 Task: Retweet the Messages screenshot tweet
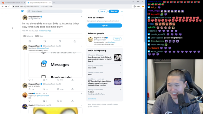[x=44, y=80]
